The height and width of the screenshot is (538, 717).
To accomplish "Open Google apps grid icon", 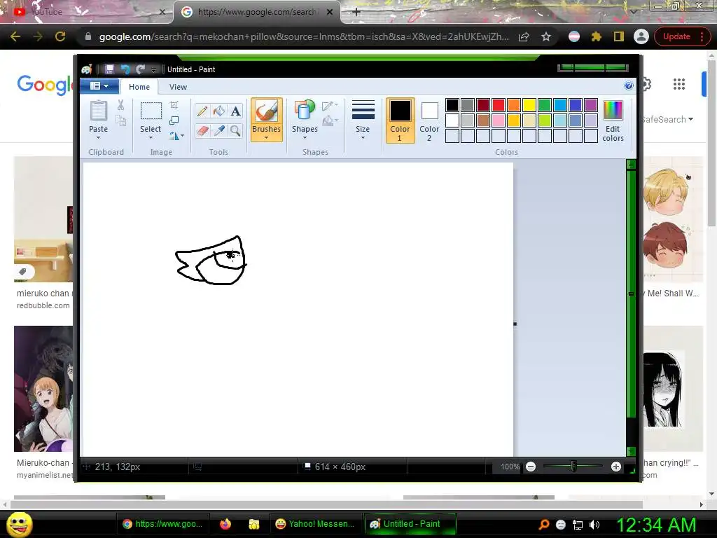I will point(679,84).
